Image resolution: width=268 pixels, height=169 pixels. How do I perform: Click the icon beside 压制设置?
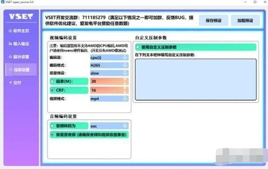pyautogui.click(x=10, y=70)
